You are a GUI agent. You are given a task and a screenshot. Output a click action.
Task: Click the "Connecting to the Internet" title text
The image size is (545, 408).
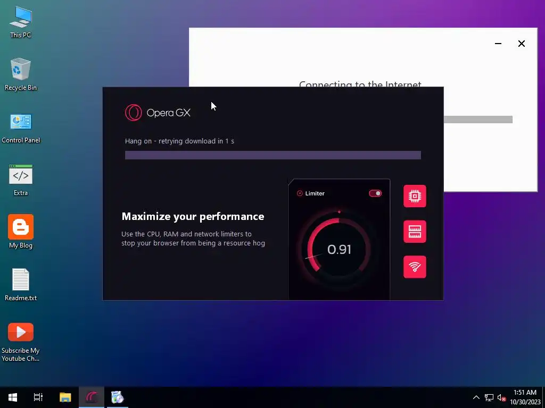[x=360, y=83]
